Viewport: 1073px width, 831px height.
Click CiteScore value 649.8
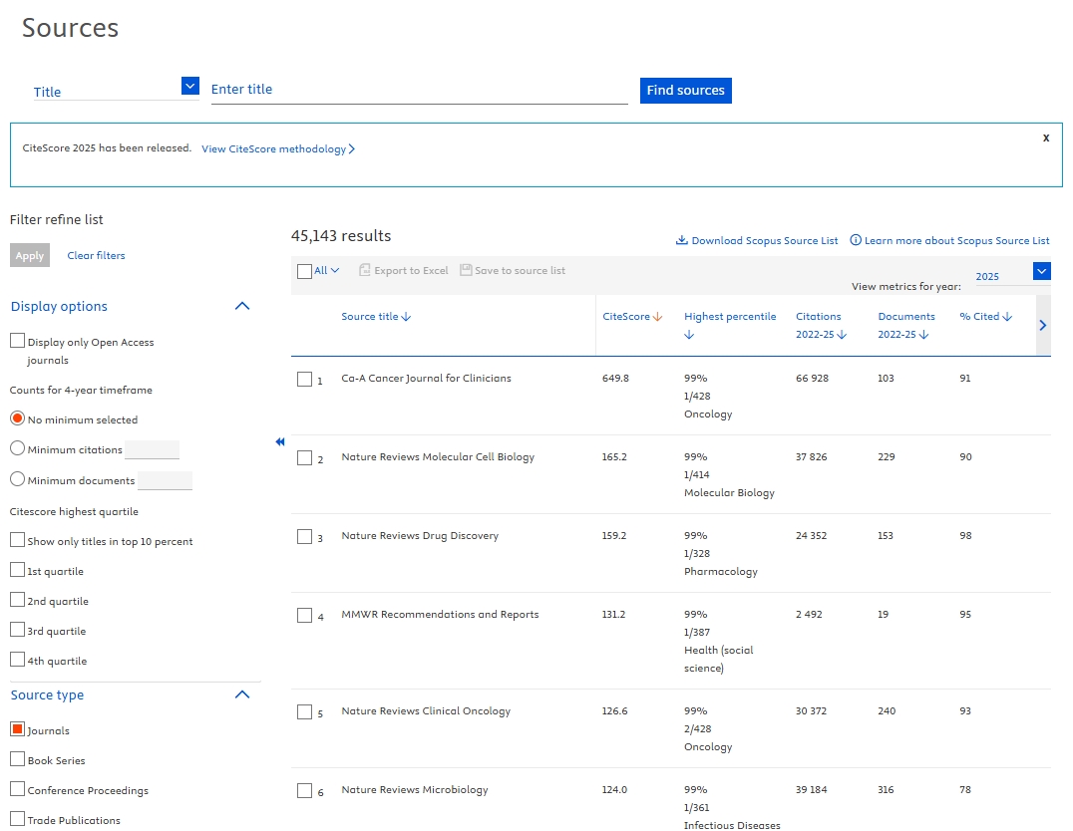point(615,379)
